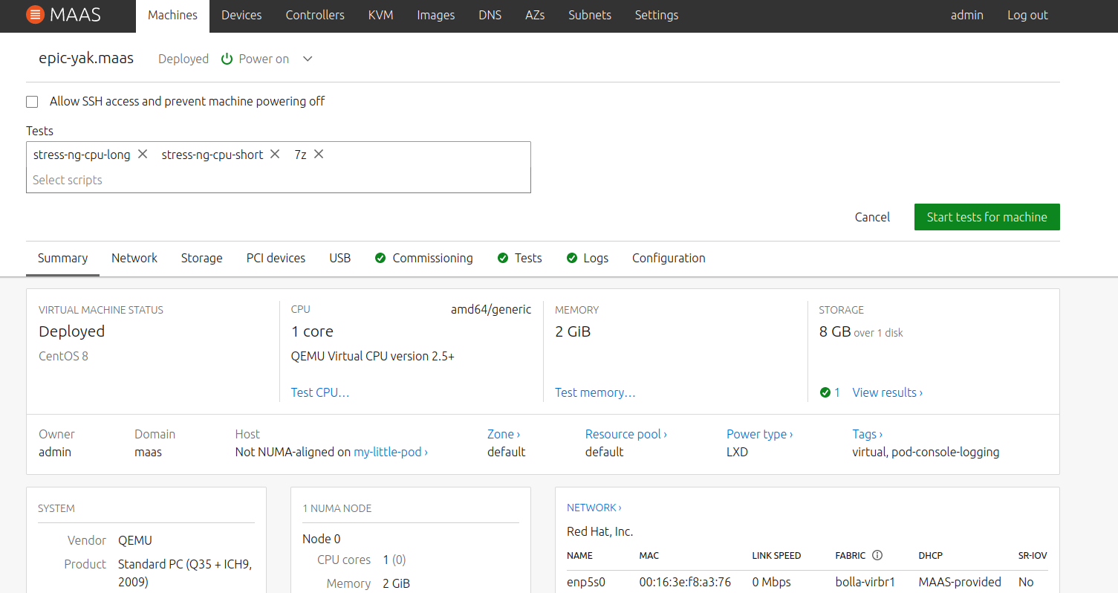Open the my-little-pod host link
Screen dimensions: 1118x593
click(390, 452)
